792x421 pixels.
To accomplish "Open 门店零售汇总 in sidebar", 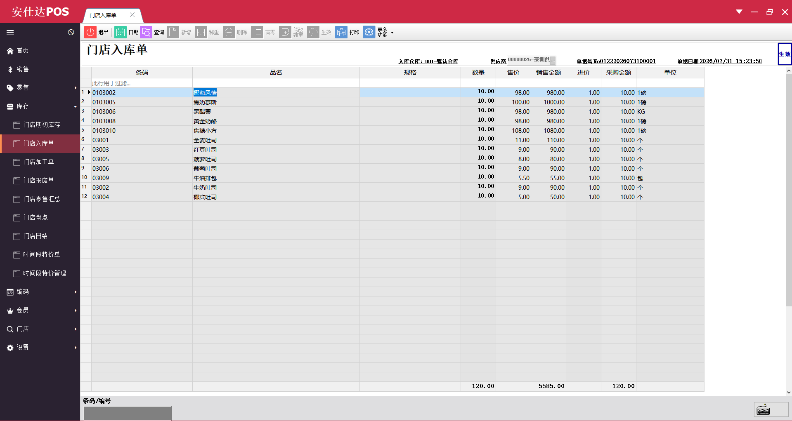I will click(40, 199).
